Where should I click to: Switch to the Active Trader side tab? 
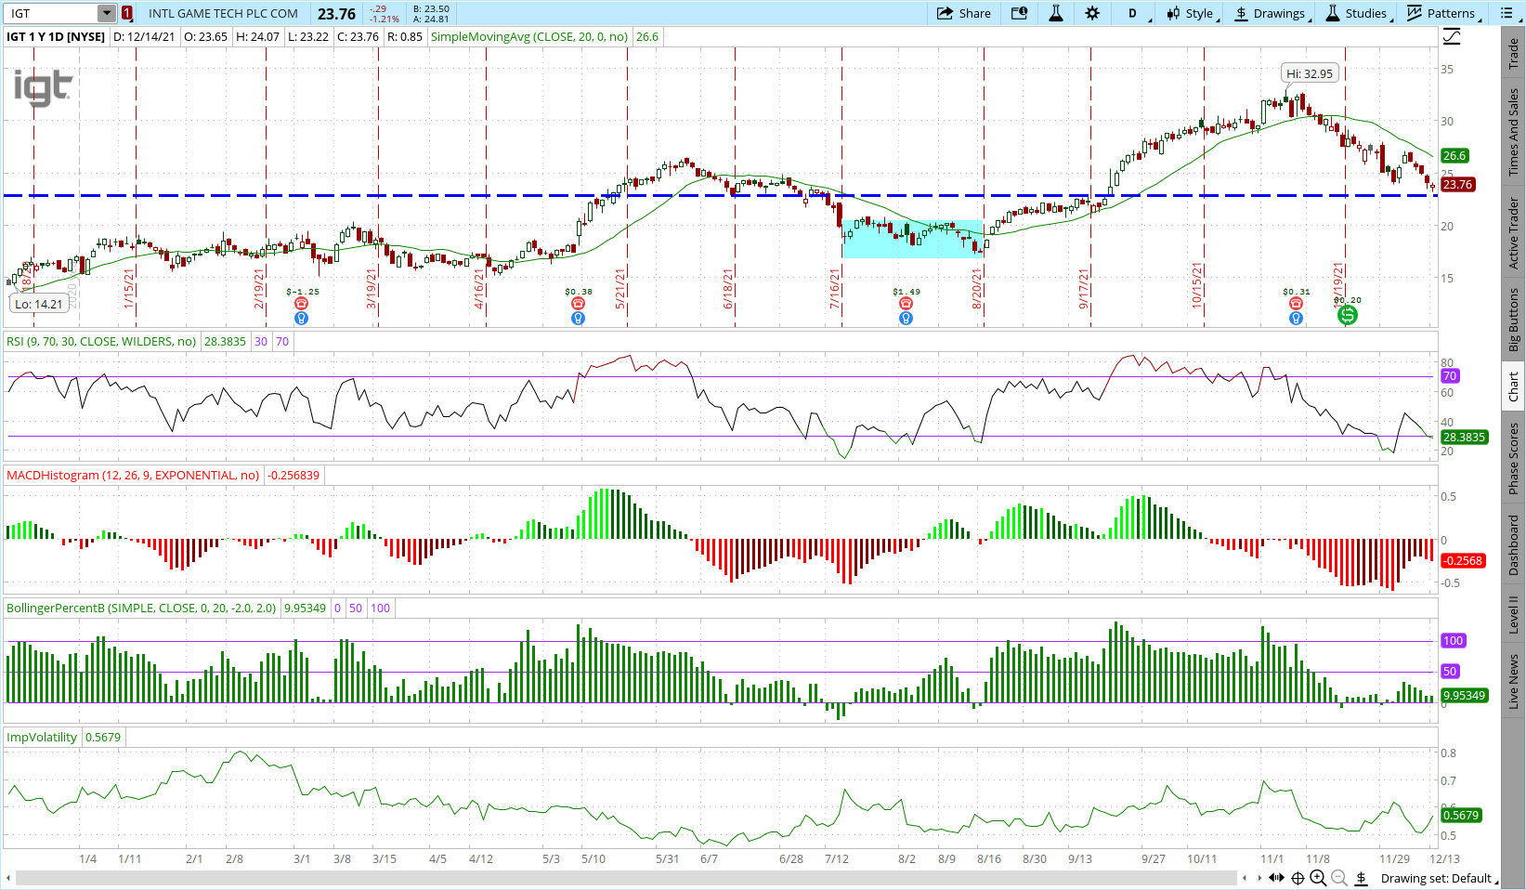point(1514,232)
